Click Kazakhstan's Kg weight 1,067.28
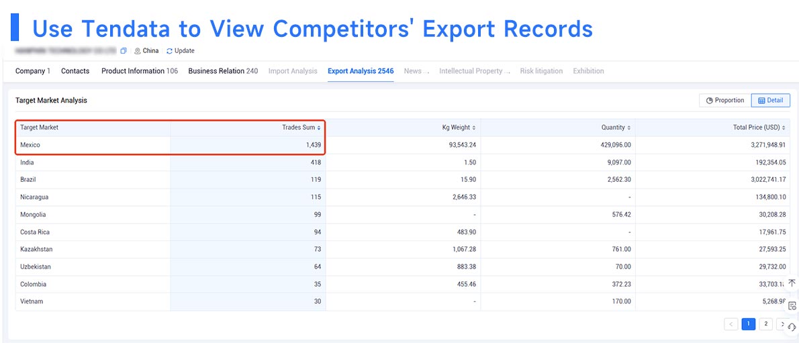The image size is (799, 343). tap(464, 249)
